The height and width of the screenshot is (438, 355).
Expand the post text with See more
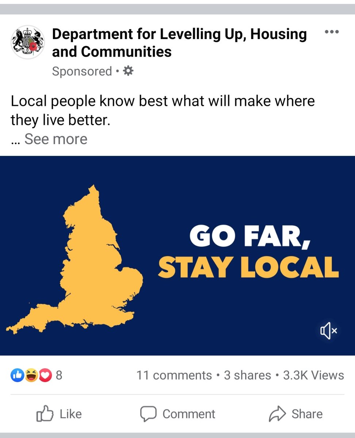(x=56, y=139)
